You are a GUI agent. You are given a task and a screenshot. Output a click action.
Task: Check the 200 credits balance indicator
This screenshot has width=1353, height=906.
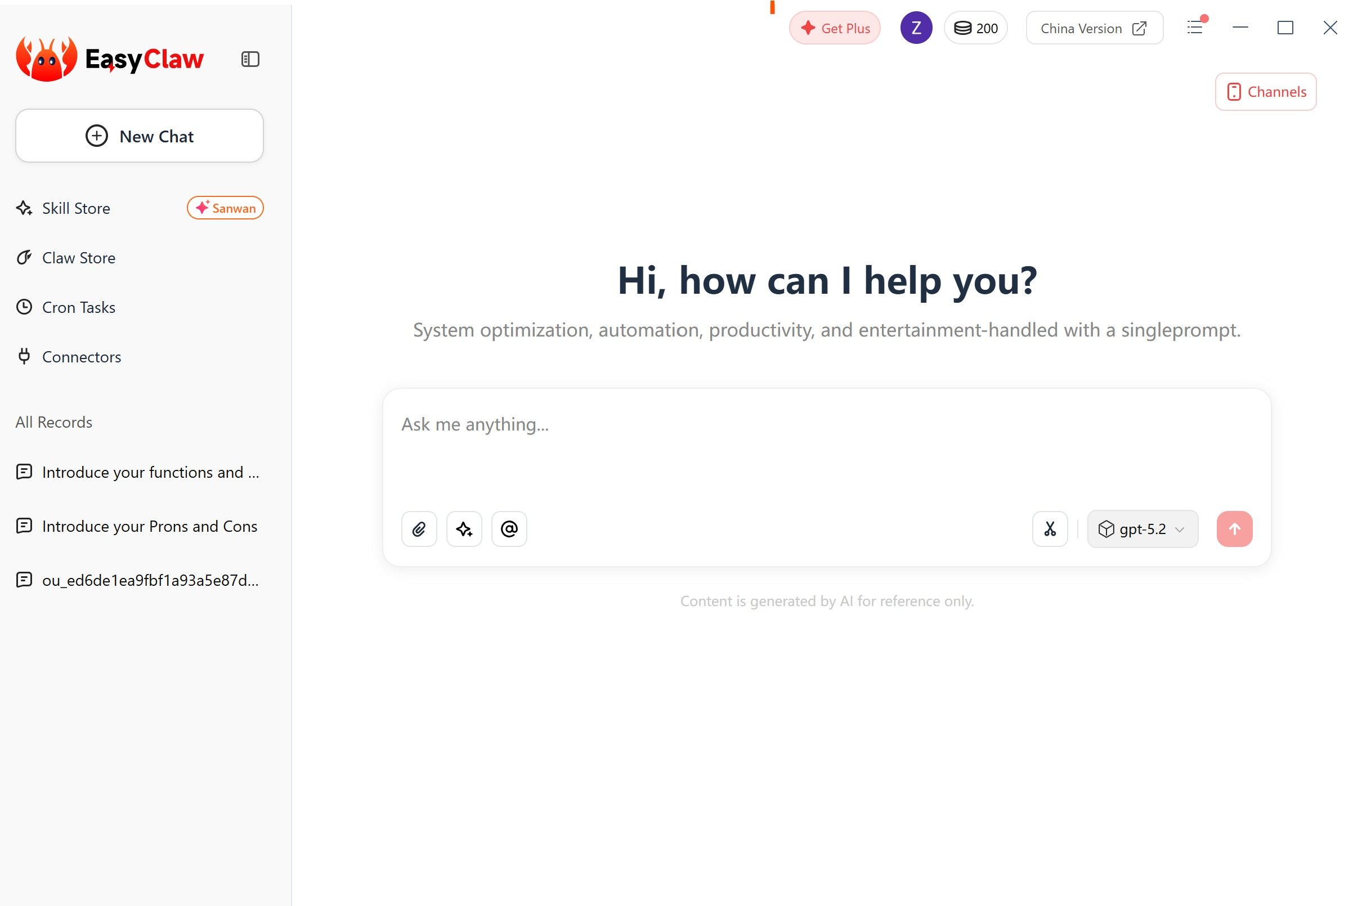[975, 28]
